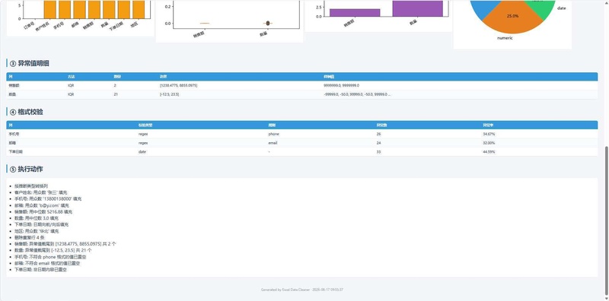Click the blue pie chart slice
Viewport: 609px width, 301px height.
(x=485, y=8)
